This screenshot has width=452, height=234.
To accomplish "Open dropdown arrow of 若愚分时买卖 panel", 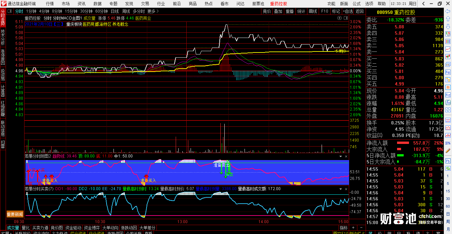I will pyautogui.click(x=340, y=189).
